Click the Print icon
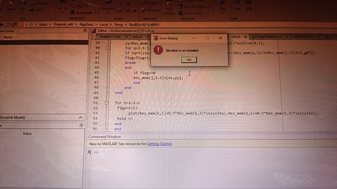Screen dimensions: 337x189 (32, 10)
